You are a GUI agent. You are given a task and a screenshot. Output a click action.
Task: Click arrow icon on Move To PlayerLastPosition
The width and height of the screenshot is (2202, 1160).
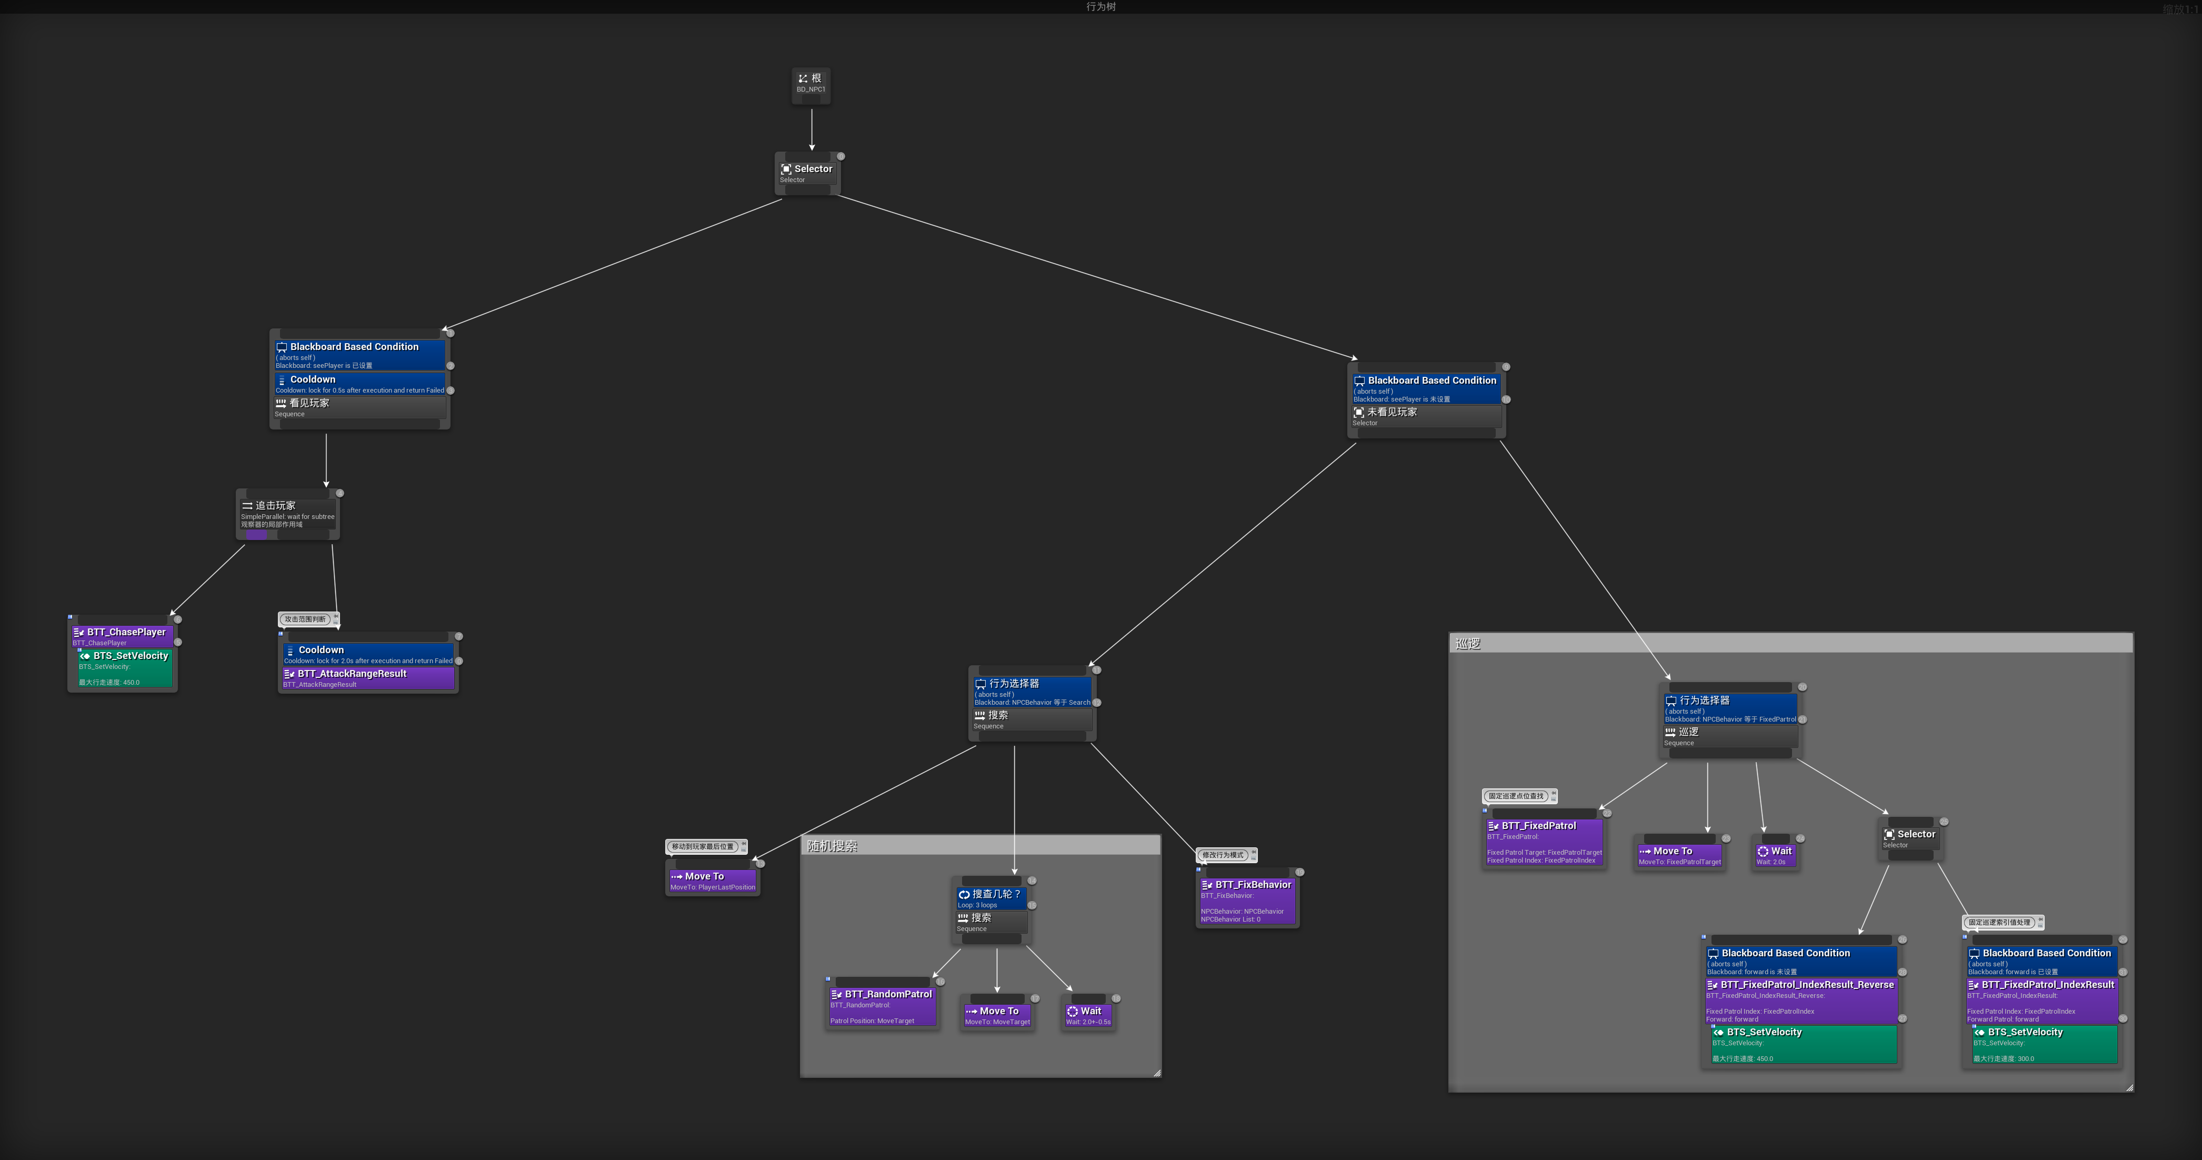pos(676,877)
